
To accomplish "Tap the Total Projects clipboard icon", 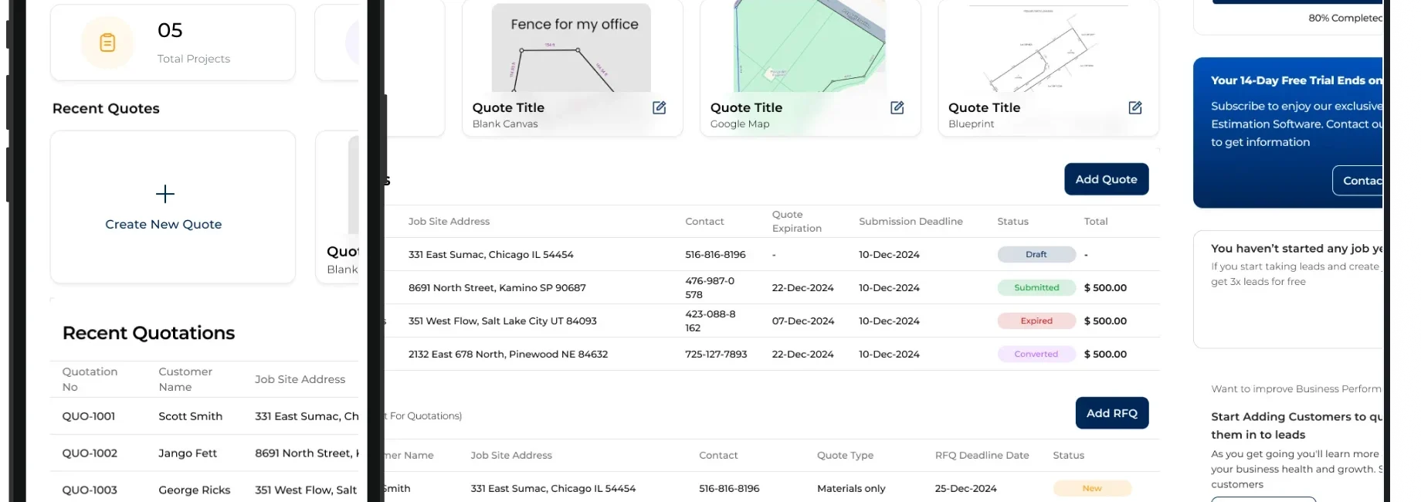I will coord(107,42).
